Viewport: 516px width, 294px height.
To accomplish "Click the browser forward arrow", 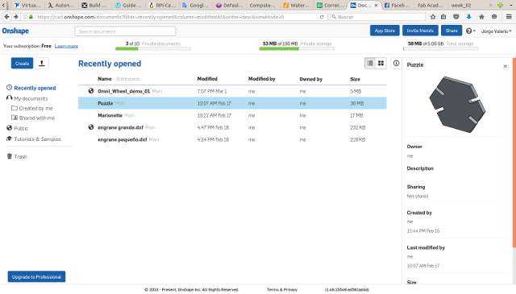I will (15, 16).
